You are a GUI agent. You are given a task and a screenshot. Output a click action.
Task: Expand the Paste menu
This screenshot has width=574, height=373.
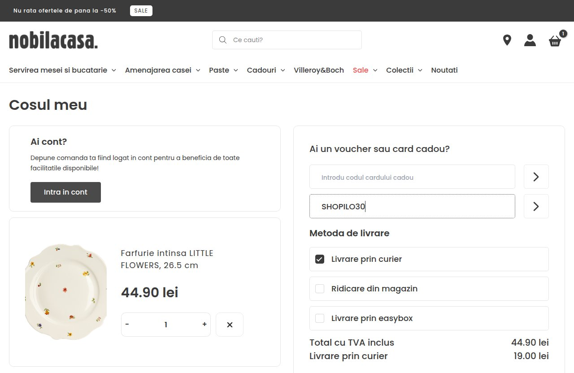223,70
